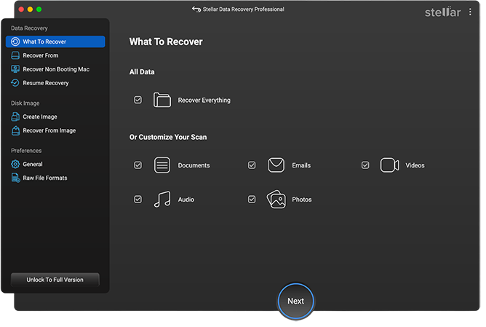Toggle the Videos checkbox
Image resolution: width=486 pixels, height=327 pixels.
coord(365,165)
